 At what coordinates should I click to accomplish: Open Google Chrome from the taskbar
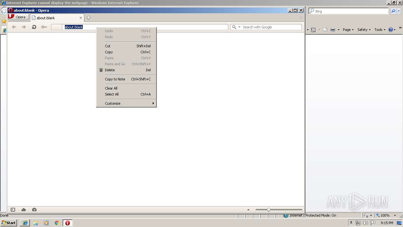(x=57, y=223)
